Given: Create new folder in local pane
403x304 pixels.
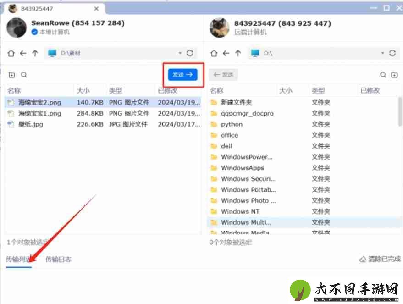Looking at the screenshot, I should 12,75.
